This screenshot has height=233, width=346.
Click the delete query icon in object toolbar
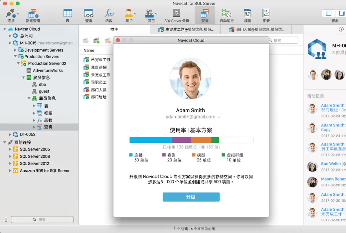click(108, 41)
